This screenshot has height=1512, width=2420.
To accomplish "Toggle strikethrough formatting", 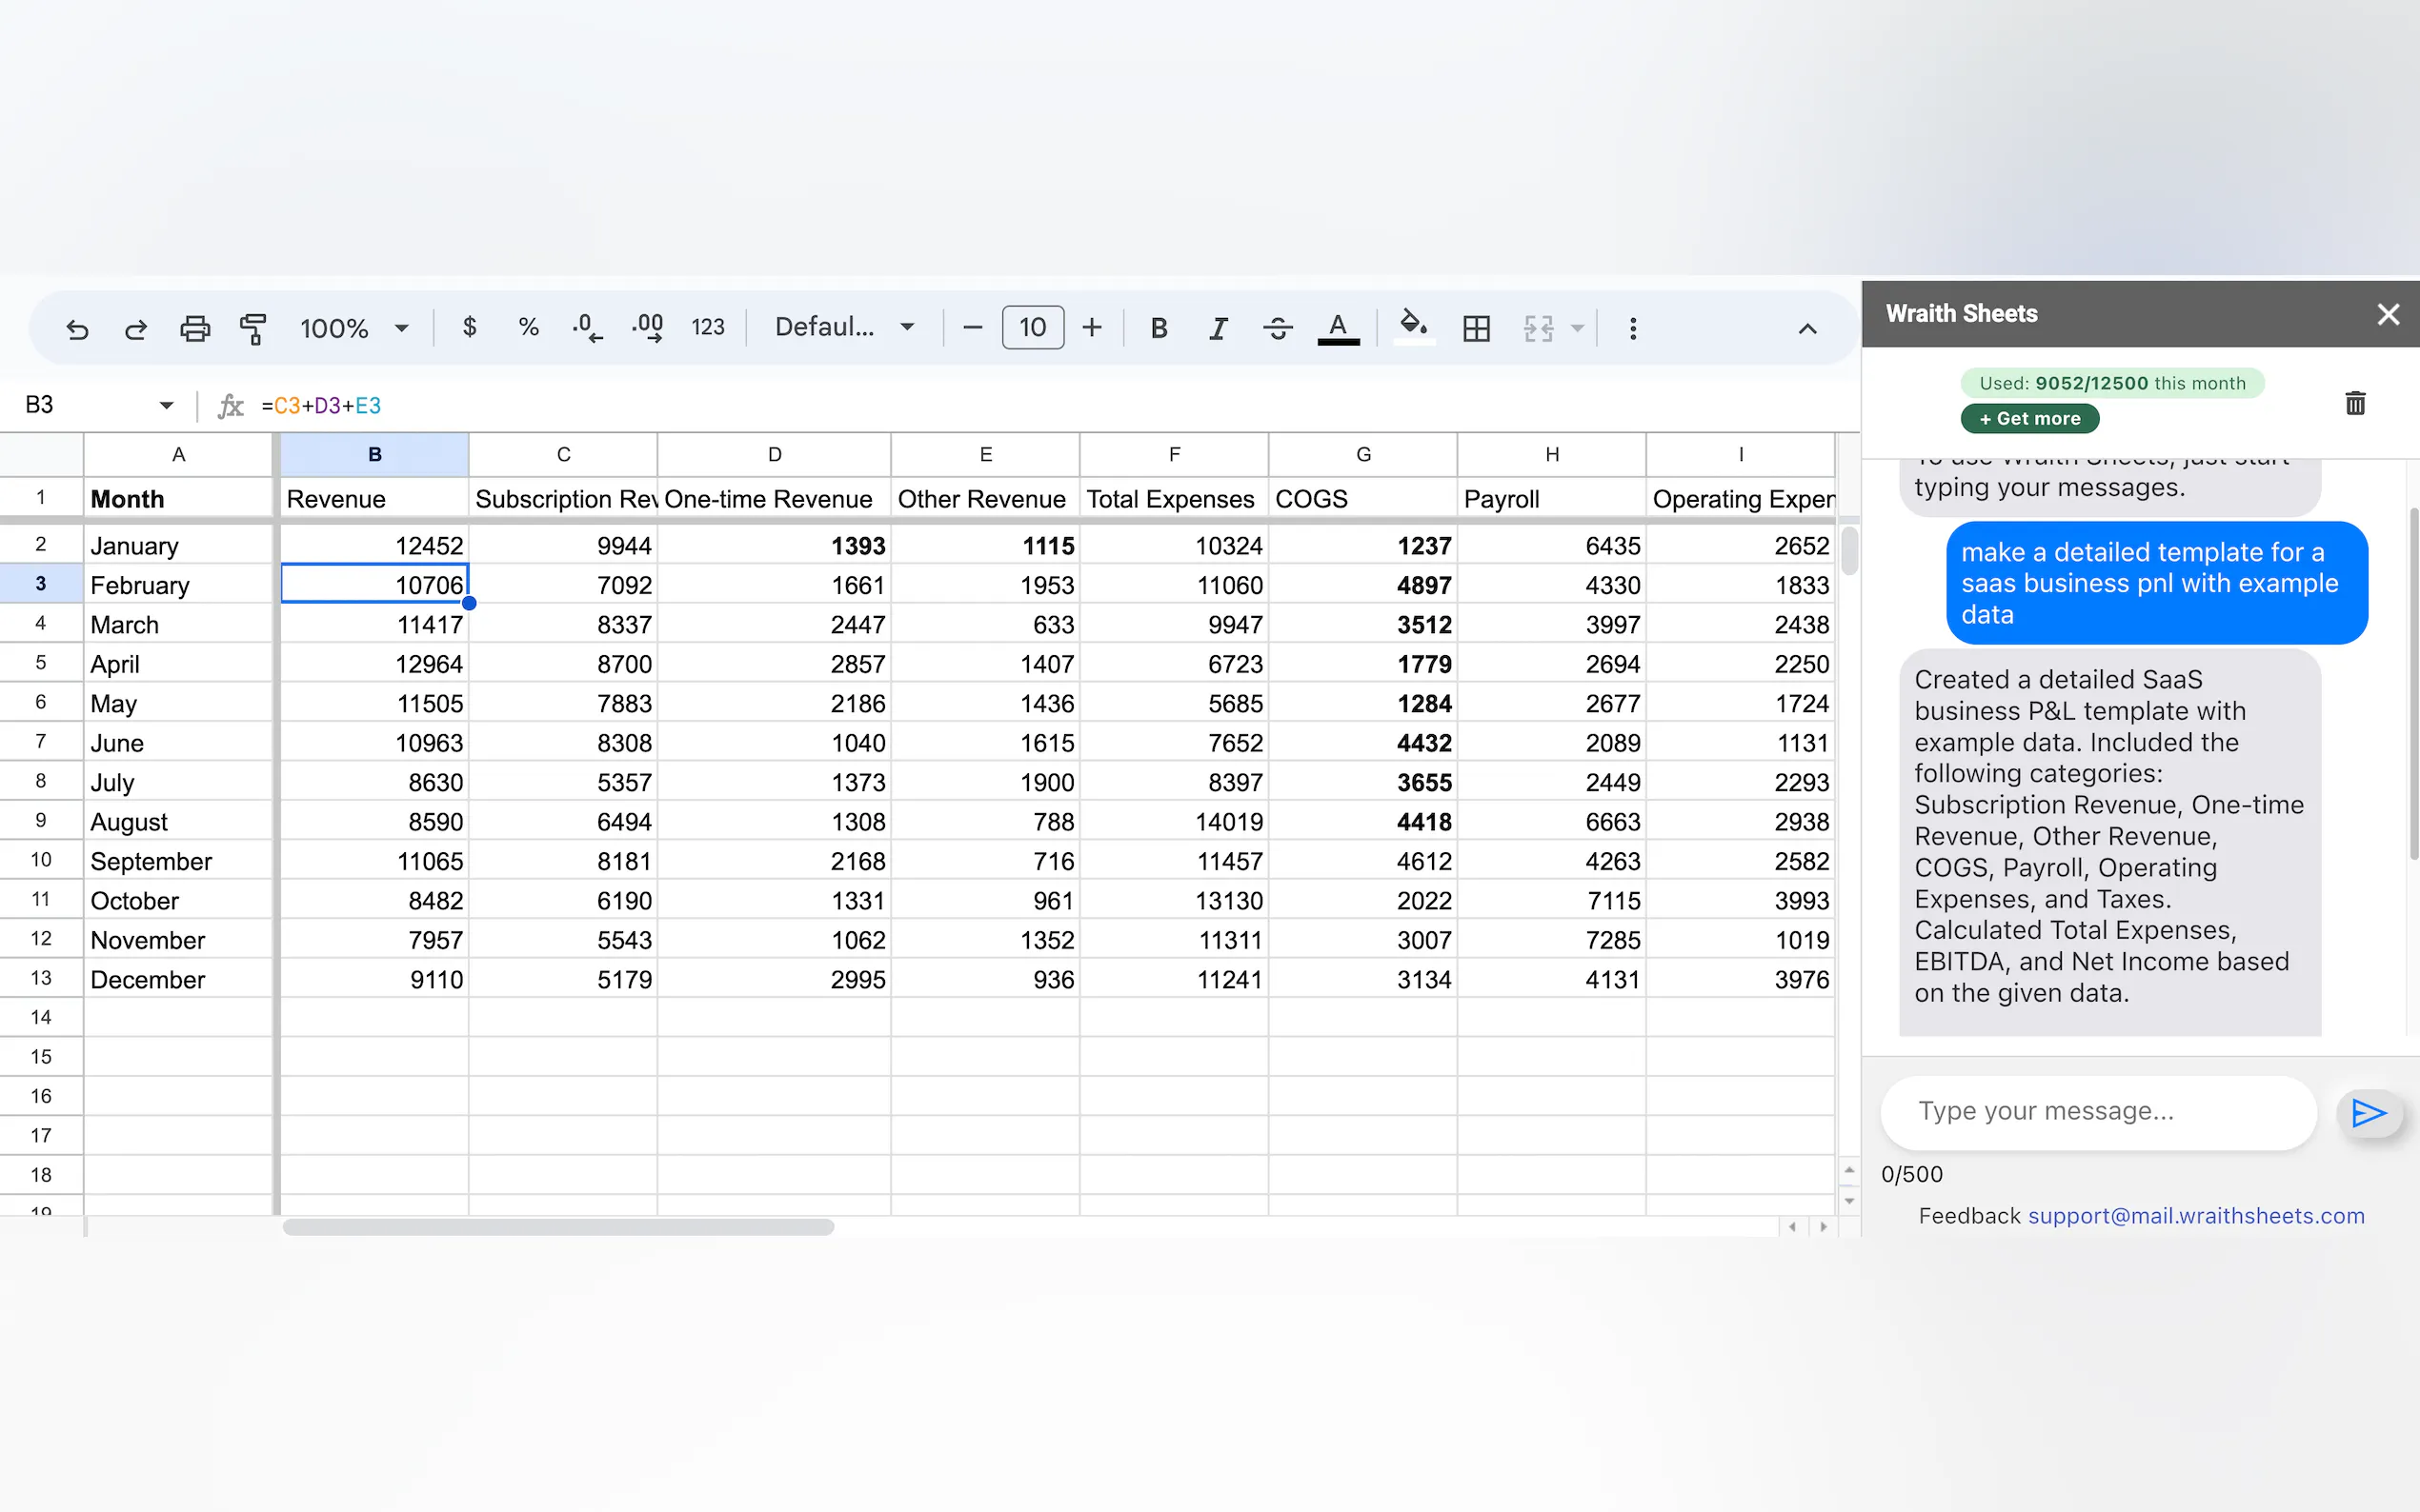I will [1278, 328].
